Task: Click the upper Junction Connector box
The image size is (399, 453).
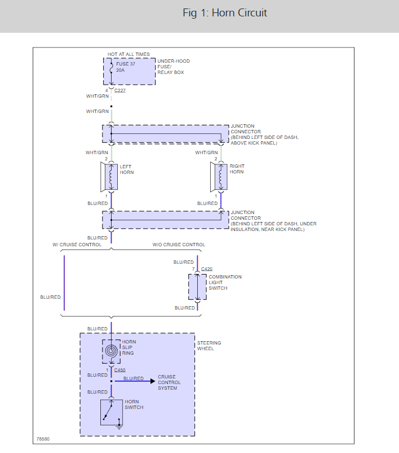Action: [x=166, y=134]
